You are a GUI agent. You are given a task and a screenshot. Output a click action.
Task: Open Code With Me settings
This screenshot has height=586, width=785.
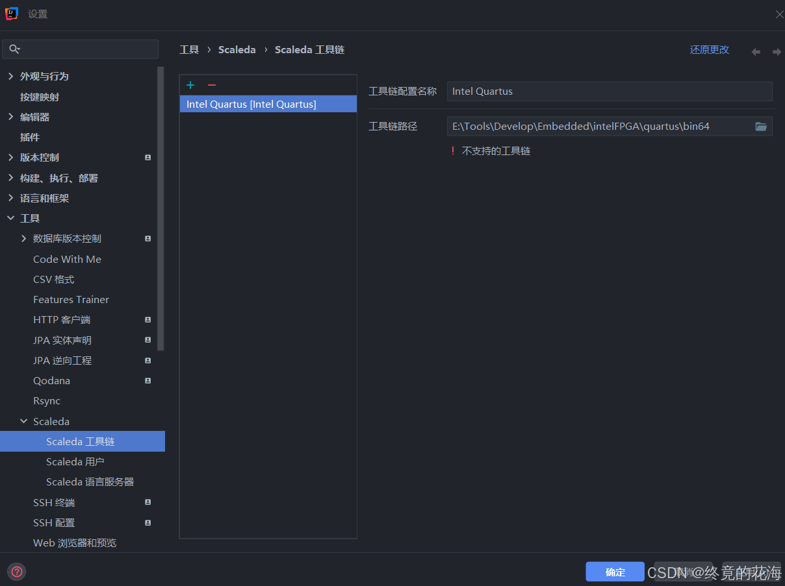[x=67, y=259]
